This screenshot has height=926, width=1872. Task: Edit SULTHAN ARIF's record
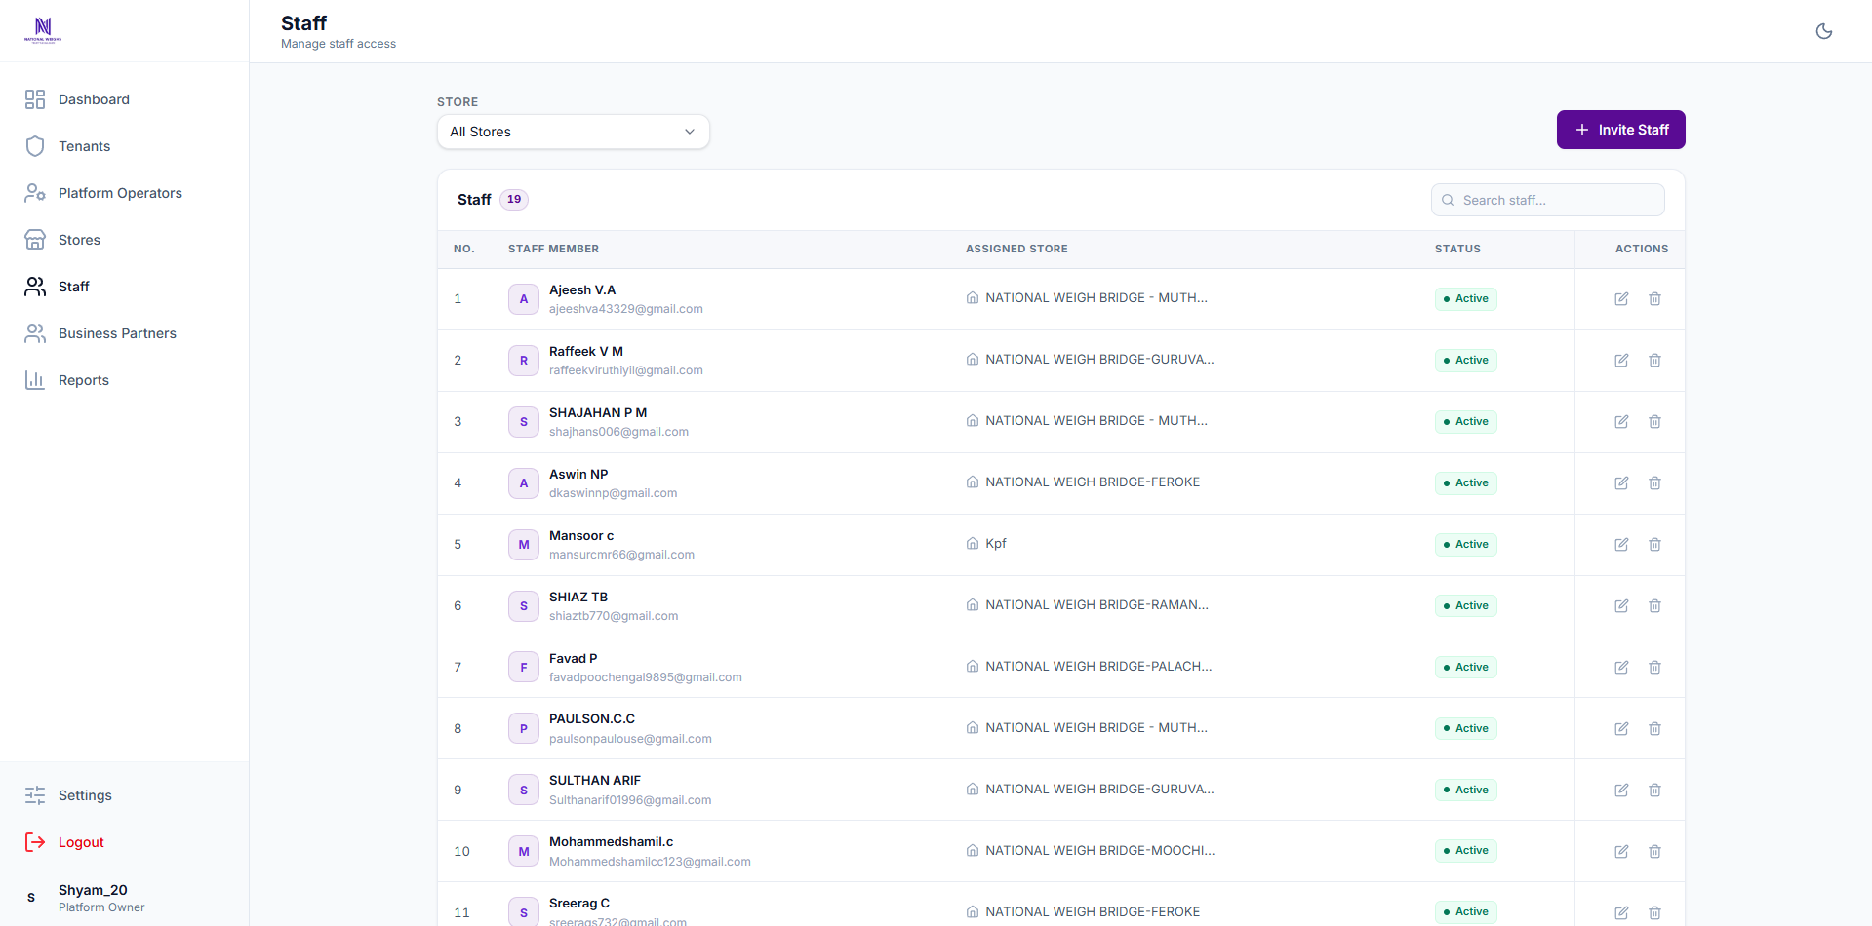(x=1620, y=791)
